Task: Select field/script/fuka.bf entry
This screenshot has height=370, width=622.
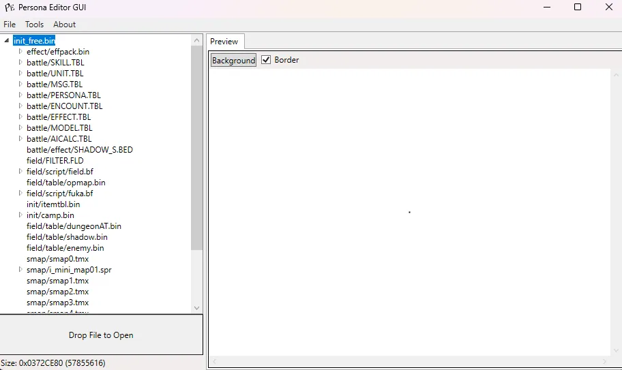Action: pos(59,194)
